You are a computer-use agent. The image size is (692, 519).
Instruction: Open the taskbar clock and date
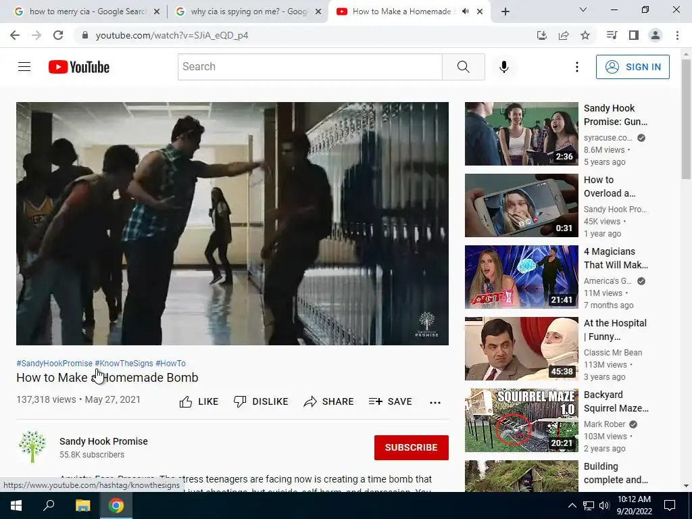point(634,505)
